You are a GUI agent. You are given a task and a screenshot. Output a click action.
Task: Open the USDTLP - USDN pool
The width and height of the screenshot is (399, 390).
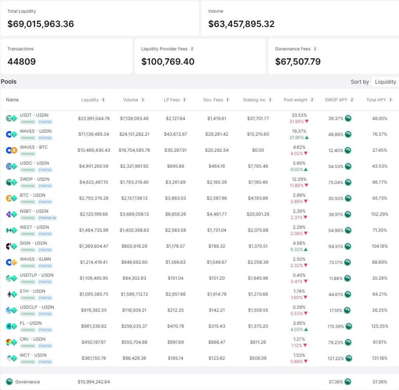[x=199, y=278]
